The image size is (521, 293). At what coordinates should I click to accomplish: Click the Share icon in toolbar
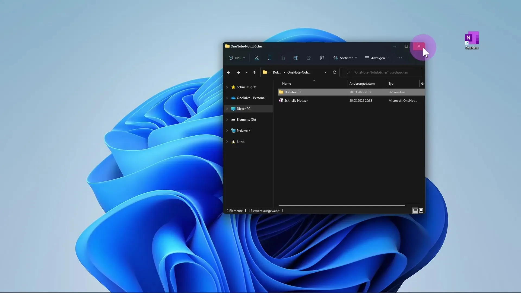pos(309,58)
